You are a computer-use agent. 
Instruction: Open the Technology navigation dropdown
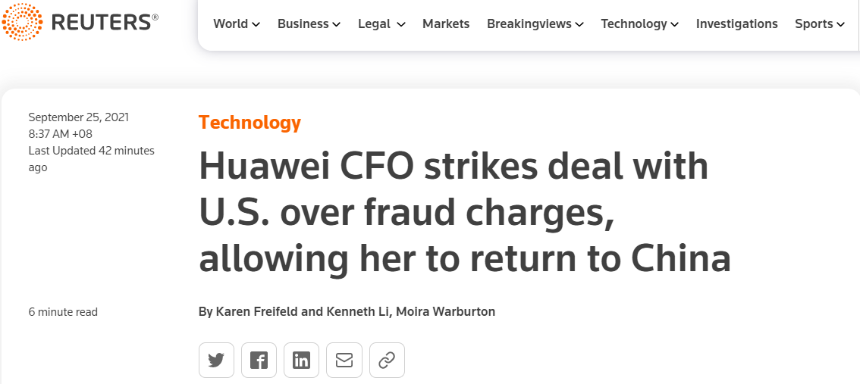tap(639, 24)
